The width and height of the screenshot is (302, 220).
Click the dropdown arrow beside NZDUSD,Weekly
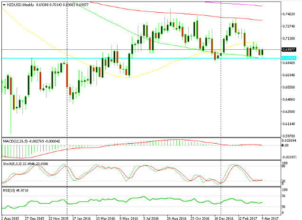click(4, 5)
